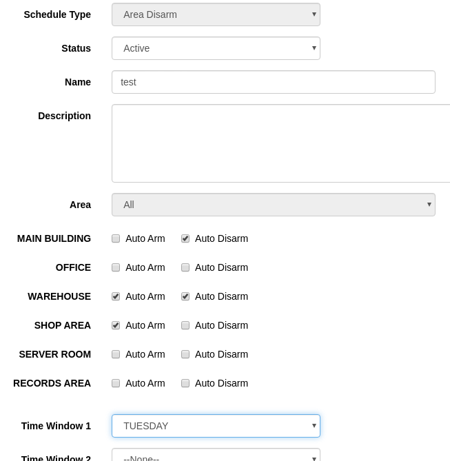Tick Auto Disarm for SERVER ROOM

185,354
